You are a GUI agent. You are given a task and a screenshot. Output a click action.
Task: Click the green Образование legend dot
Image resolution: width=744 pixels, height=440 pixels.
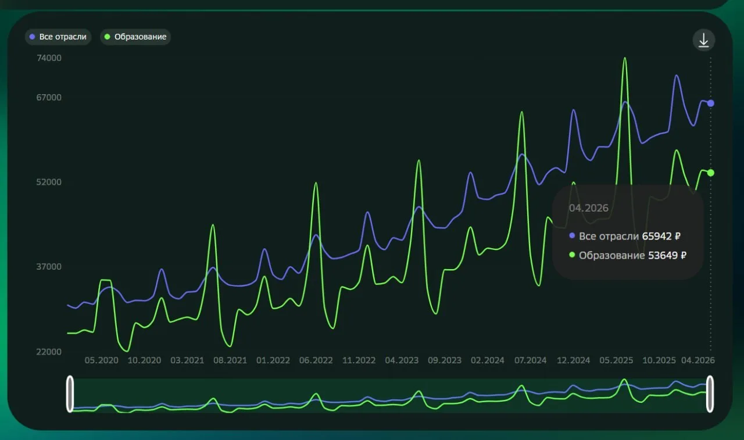(108, 37)
